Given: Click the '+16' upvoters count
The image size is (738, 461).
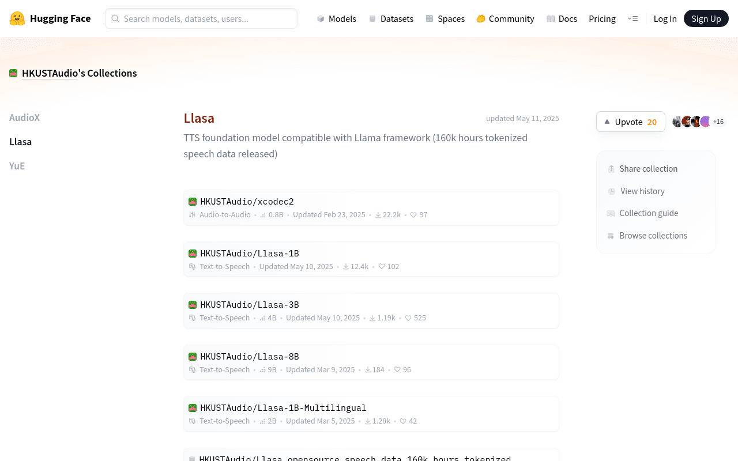Looking at the screenshot, I should (x=718, y=122).
